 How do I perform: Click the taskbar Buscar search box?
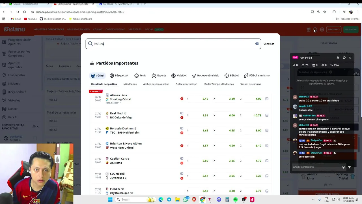coord(135,199)
